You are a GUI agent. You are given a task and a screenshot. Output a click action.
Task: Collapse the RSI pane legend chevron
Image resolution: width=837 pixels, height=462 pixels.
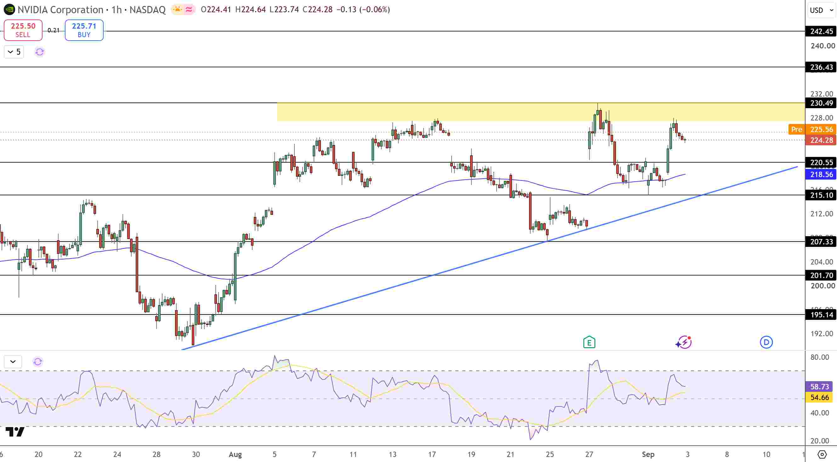(13, 361)
